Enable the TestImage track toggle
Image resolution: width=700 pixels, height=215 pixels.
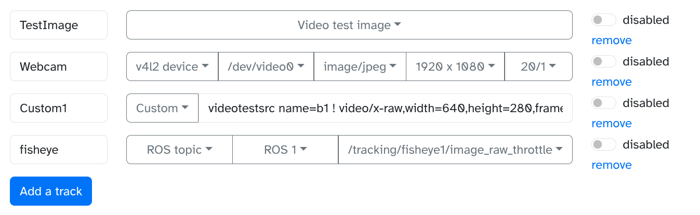point(603,20)
